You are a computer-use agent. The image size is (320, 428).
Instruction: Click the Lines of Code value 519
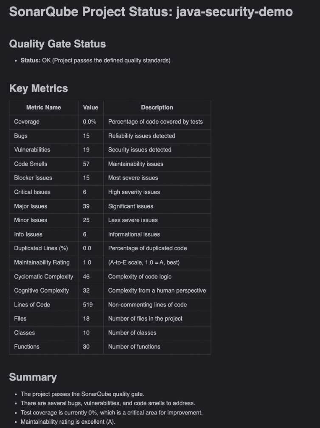pyautogui.click(x=87, y=304)
